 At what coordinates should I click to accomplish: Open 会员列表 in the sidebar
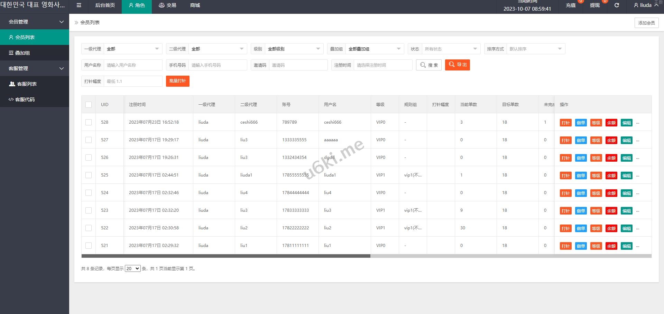tap(35, 37)
